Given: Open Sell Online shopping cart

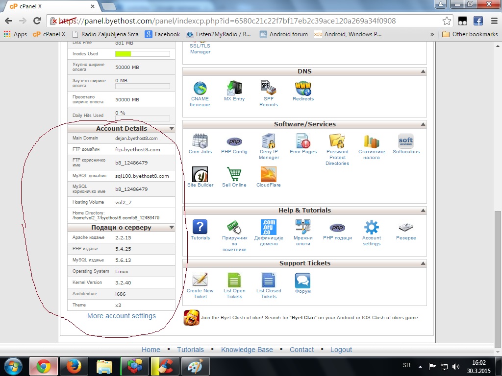Looking at the screenshot, I should (234, 174).
